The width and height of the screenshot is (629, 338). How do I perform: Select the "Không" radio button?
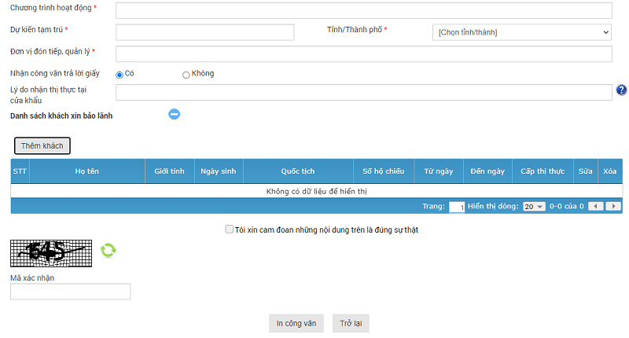click(x=186, y=75)
